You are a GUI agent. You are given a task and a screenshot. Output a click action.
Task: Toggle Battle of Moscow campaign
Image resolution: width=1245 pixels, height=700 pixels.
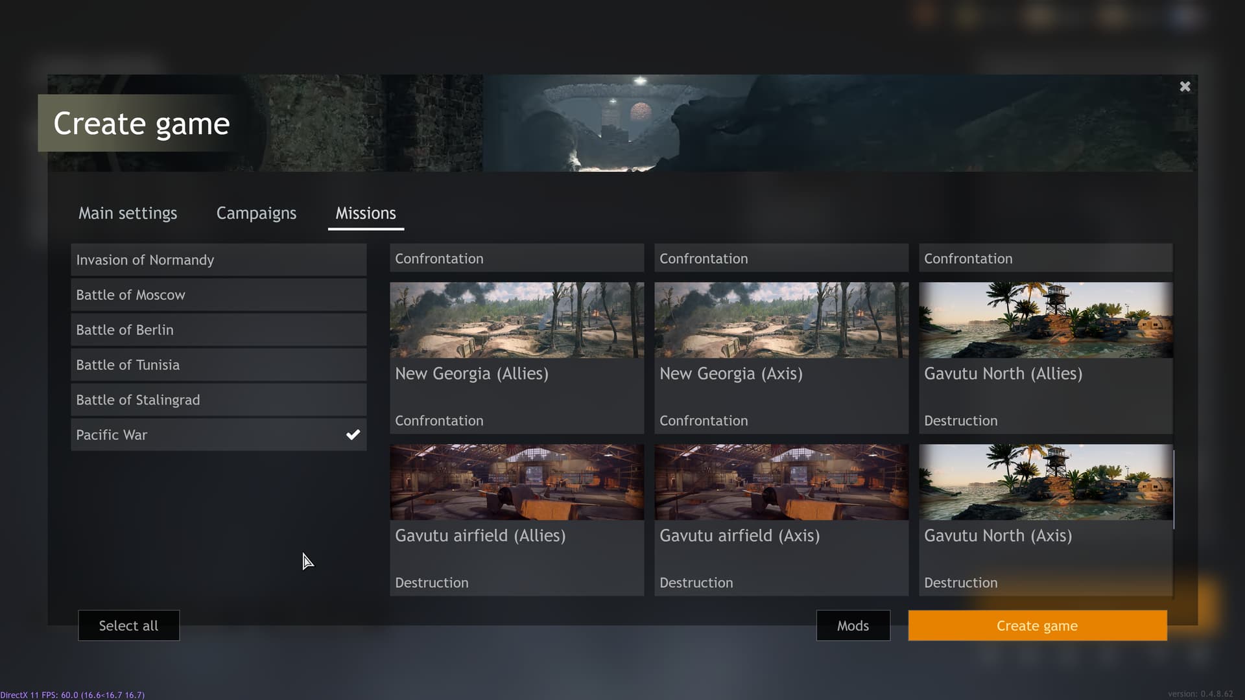219,295
